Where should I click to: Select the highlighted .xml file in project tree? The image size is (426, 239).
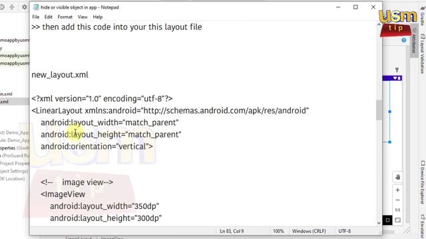15,102
